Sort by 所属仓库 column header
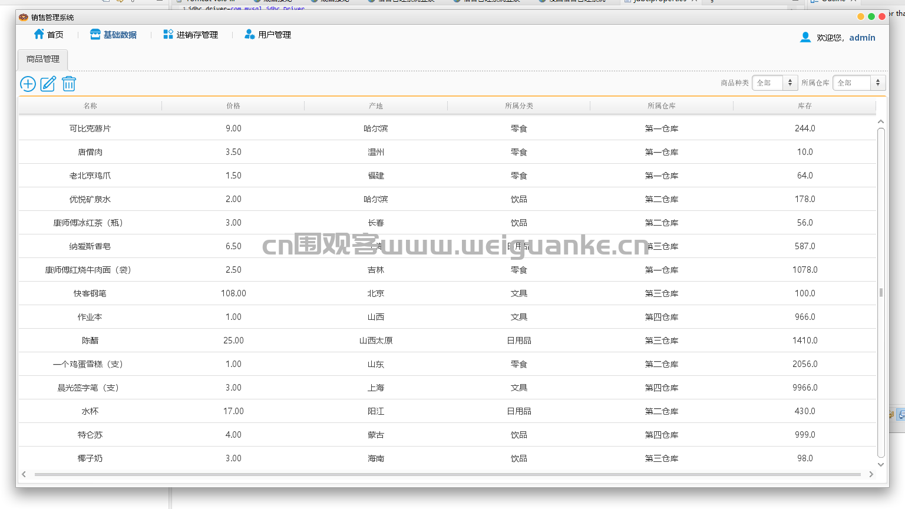The width and height of the screenshot is (905, 509). (x=662, y=106)
